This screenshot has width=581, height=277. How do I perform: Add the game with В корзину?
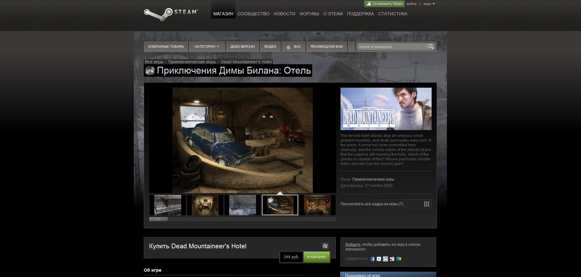[x=317, y=257]
